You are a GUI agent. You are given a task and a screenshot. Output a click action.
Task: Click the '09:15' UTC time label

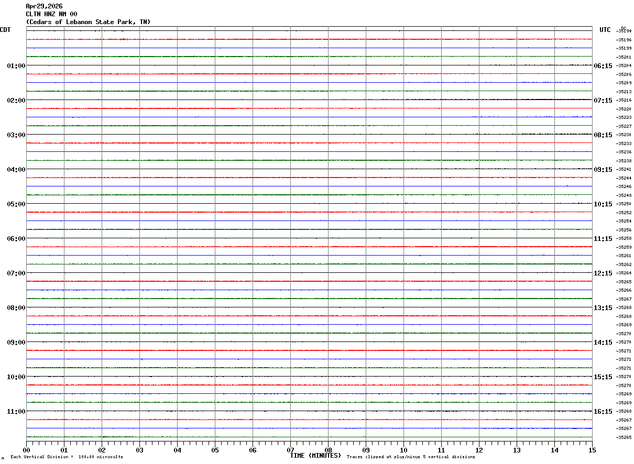coord(603,170)
